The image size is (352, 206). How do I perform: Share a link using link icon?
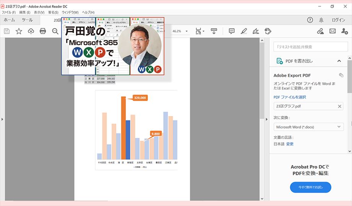[x=320, y=31]
